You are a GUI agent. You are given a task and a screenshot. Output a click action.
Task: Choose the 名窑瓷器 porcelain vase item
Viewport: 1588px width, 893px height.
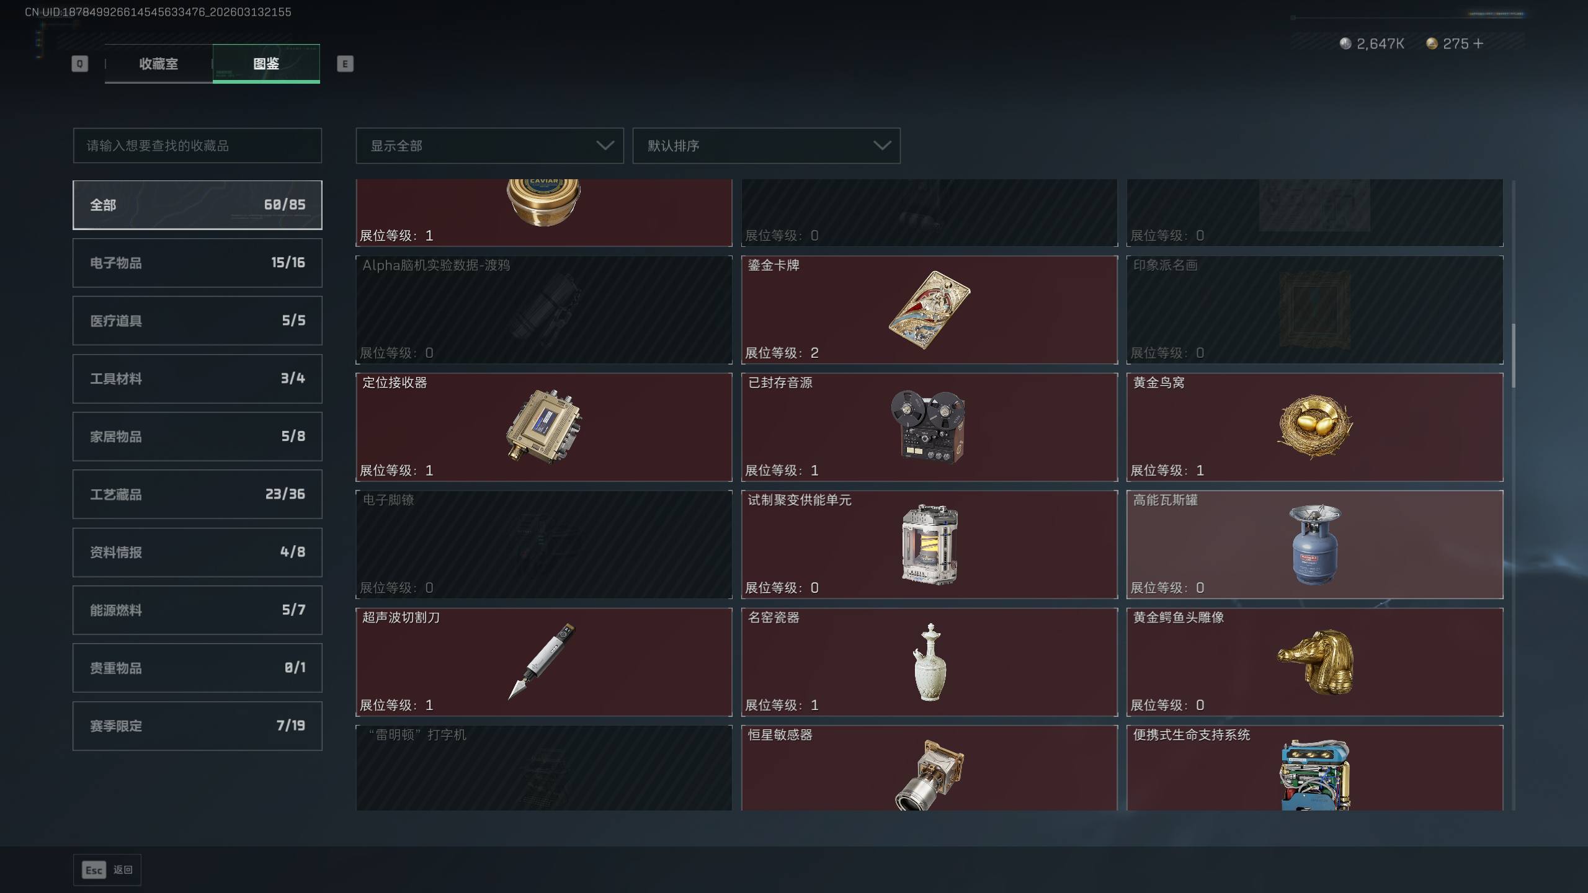[929, 661]
